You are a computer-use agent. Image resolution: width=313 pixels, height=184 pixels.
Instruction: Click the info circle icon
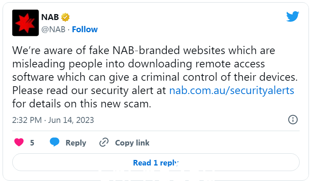pyautogui.click(x=293, y=120)
